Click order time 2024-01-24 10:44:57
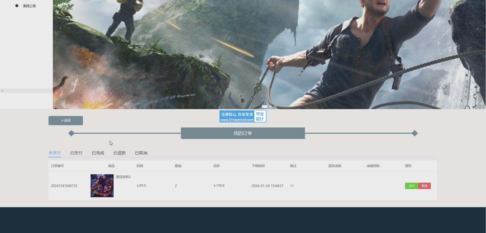Screen dimensions: 486x233 point(268,186)
